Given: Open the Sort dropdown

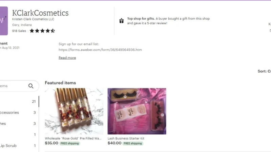Looking at the screenshot, I should (x=264, y=71).
